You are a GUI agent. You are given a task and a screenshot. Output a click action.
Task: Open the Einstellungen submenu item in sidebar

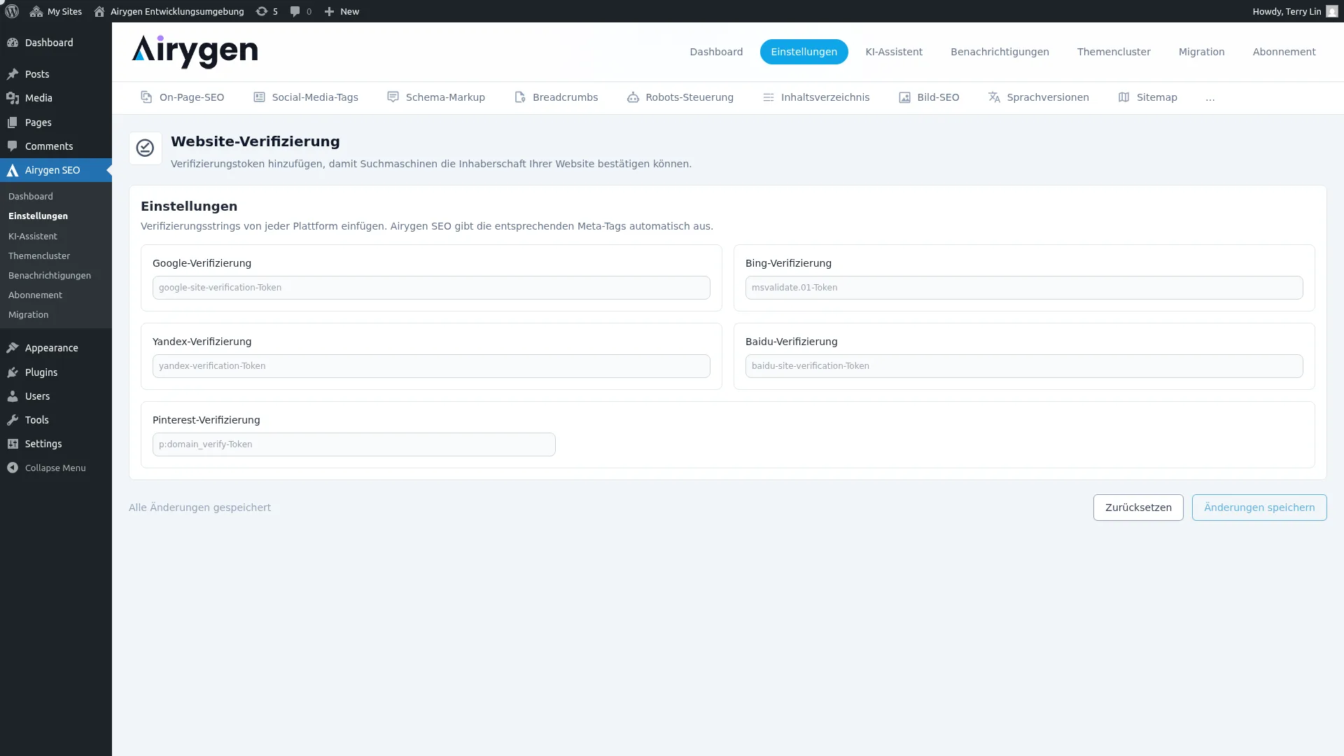pos(38,216)
